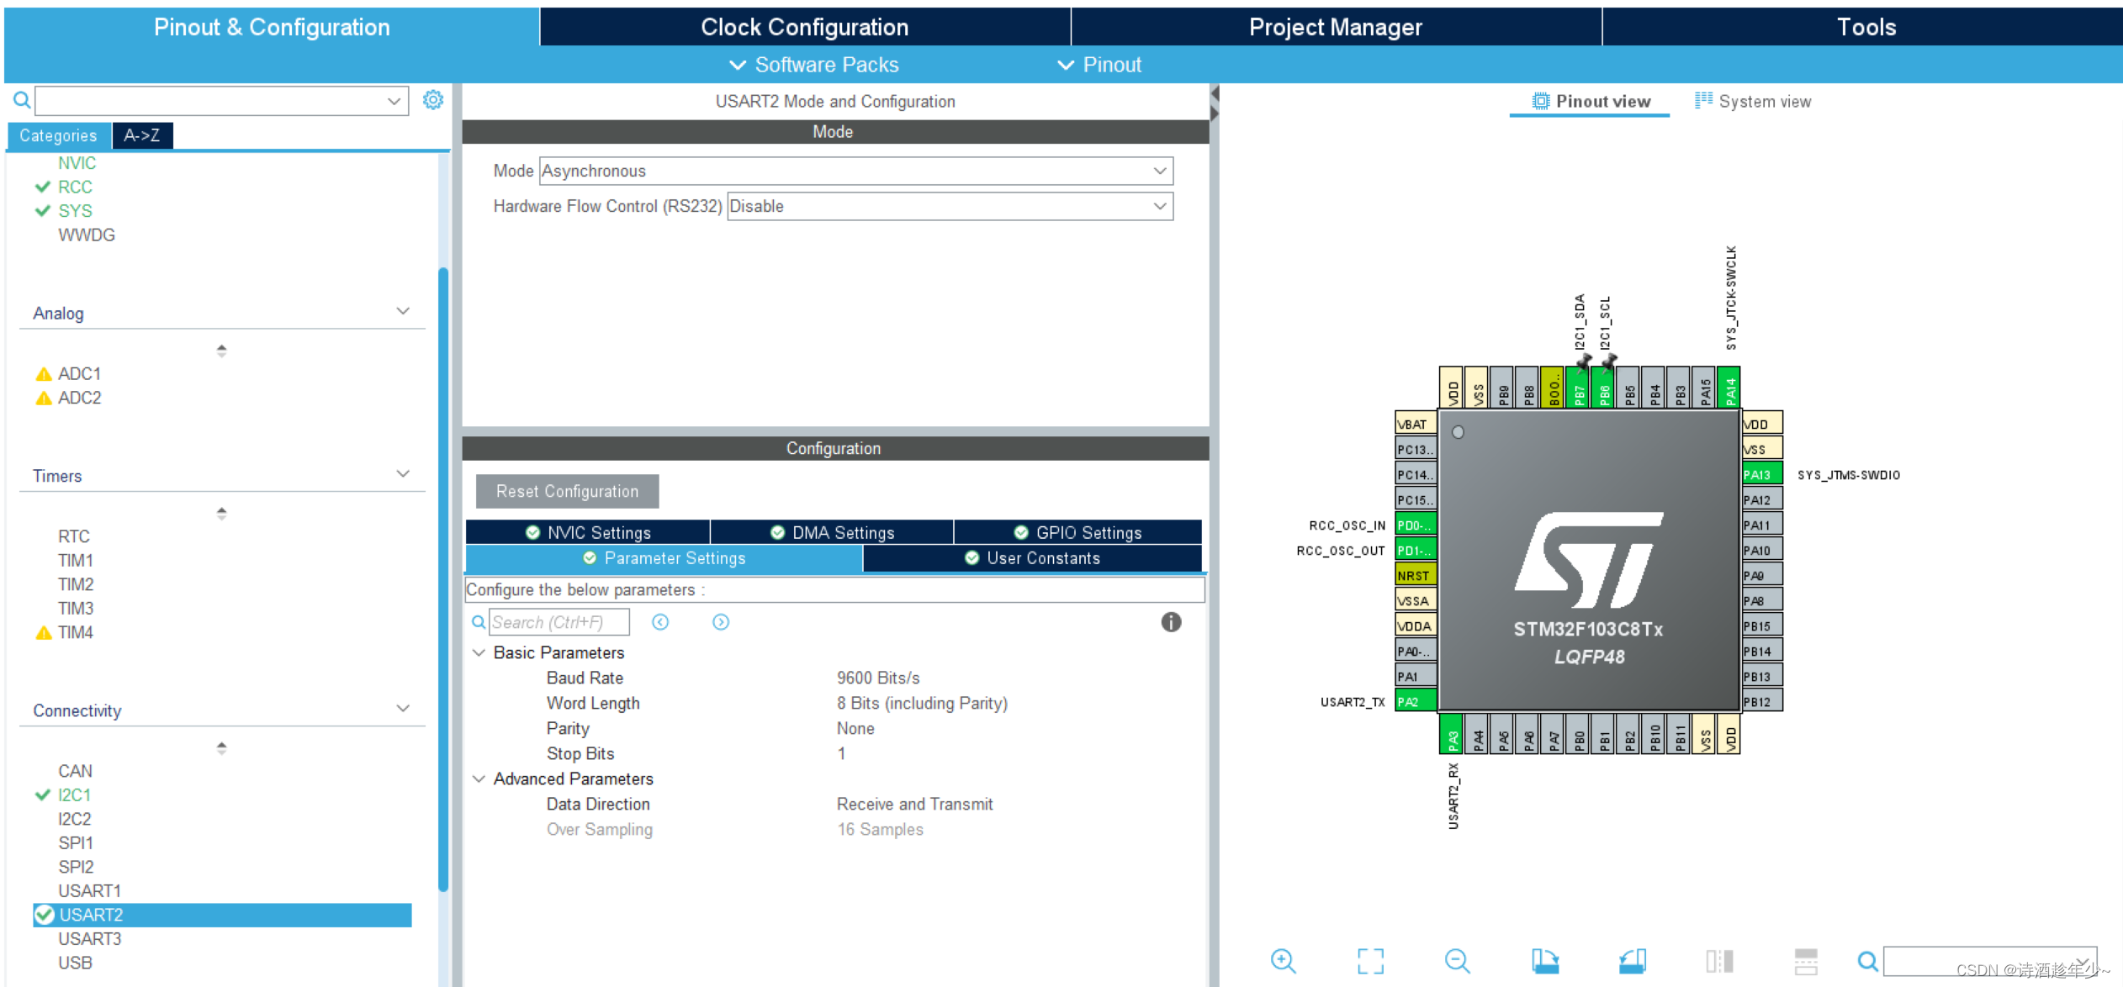
Task: Select USART1 in Connectivity list
Action: 89,890
